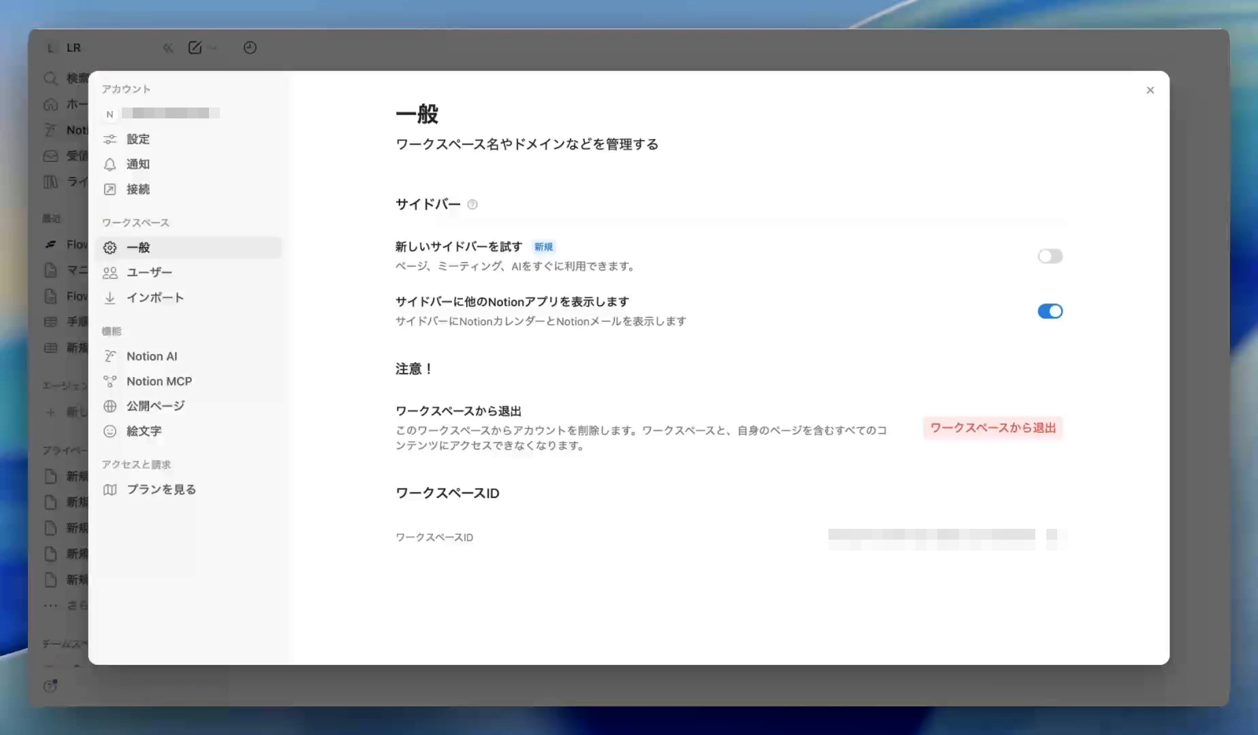Collapse sidebar with double-chevron in background window
Image resolution: width=1258 pixels, height=735 pixels.
(x=168, y=48)
